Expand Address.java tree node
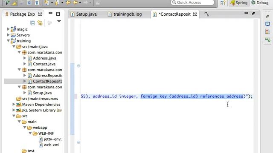The image size is (273, 153). click(25, 58)
